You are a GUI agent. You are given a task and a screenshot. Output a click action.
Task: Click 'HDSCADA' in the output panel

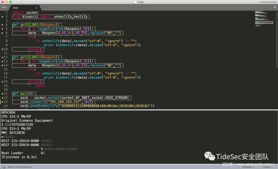tap(8, 112)
